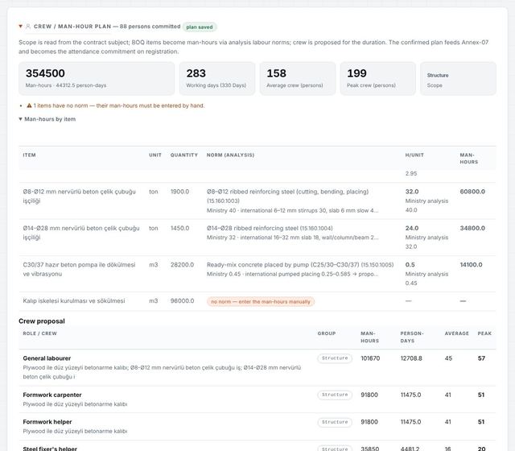Screen dimensions: 515x451
Task: Select the Structure Scope card
Action: 458,79
